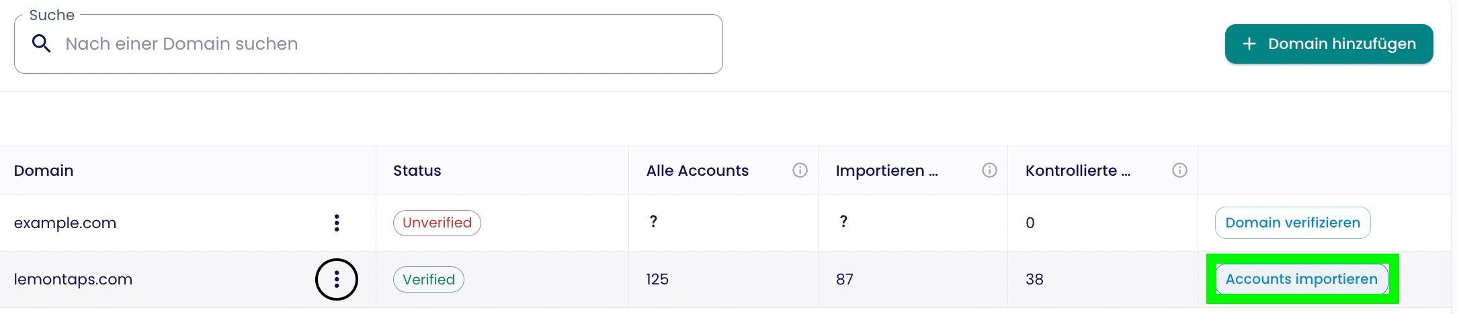
Task: Show info for the Alle Accounts column
Action: coord(800,170)
